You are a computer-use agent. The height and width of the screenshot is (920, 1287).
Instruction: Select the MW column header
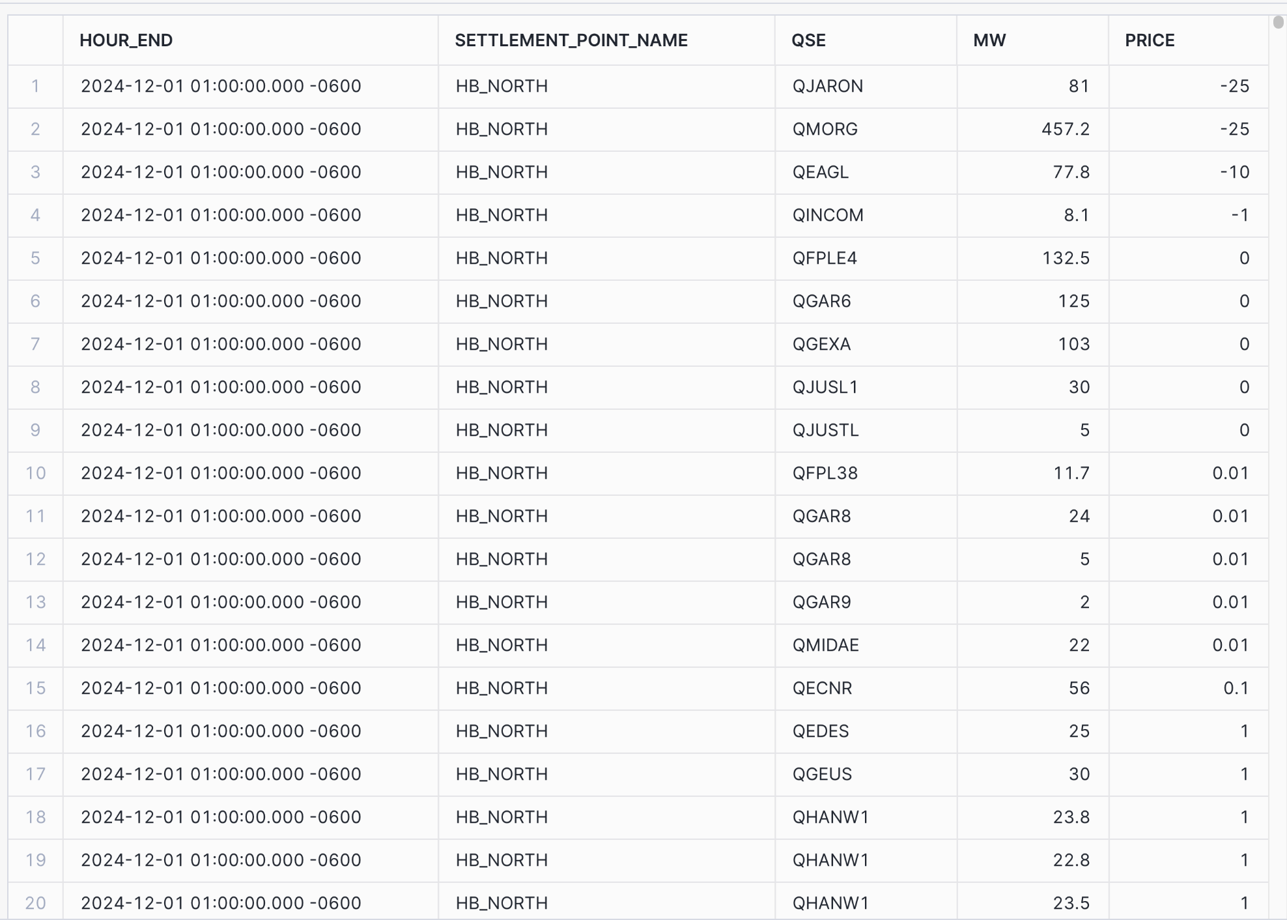(989, 40)
